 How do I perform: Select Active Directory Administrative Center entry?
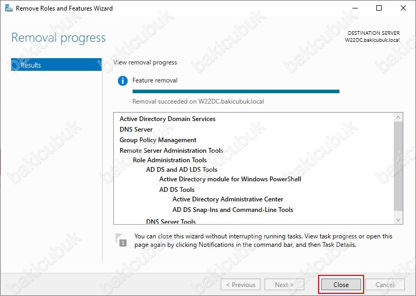click(x=228, y=199)
